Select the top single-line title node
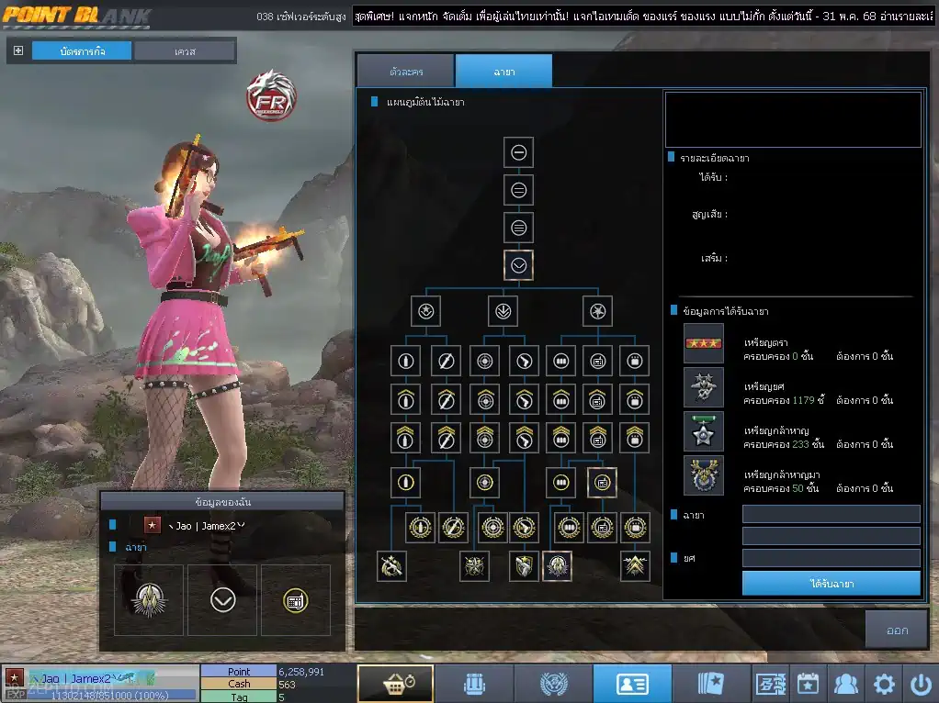 click(518, 152)
